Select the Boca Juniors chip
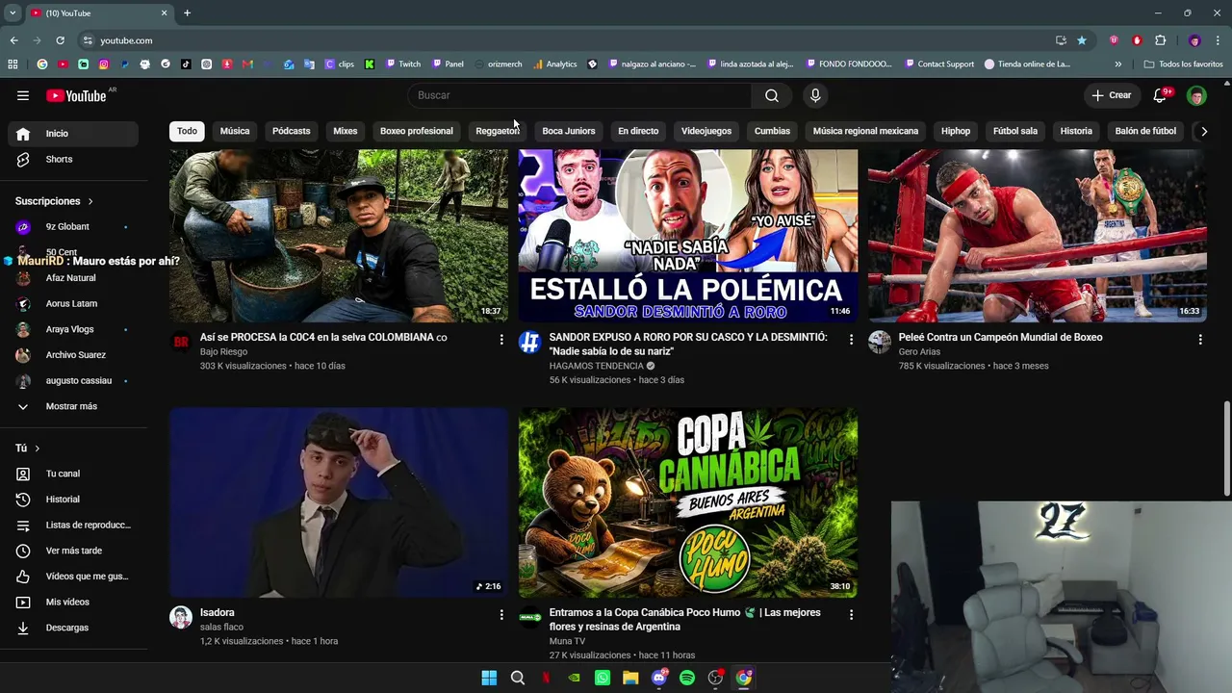The height and width of the screenshot is (693, 1232). coord(569,131)
